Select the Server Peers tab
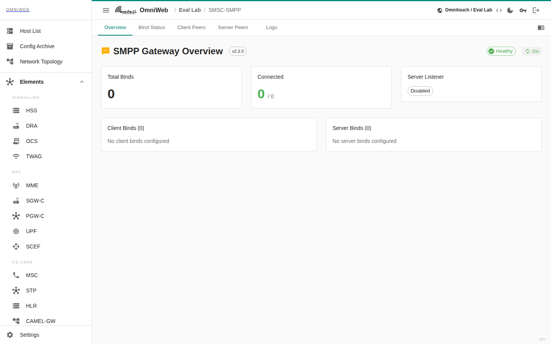Screen dimensions: 551x344 click(233, 28)
